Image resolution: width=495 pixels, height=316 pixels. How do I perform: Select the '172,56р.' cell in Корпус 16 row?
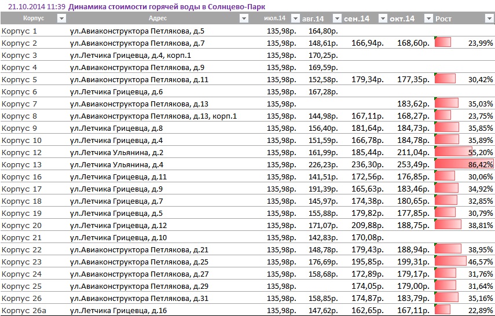(x=368, y=177)
